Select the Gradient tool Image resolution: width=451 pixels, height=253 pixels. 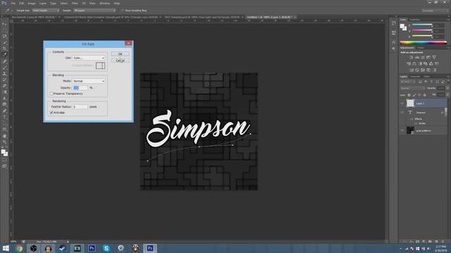pyautogui.click(x=5, y=92)
